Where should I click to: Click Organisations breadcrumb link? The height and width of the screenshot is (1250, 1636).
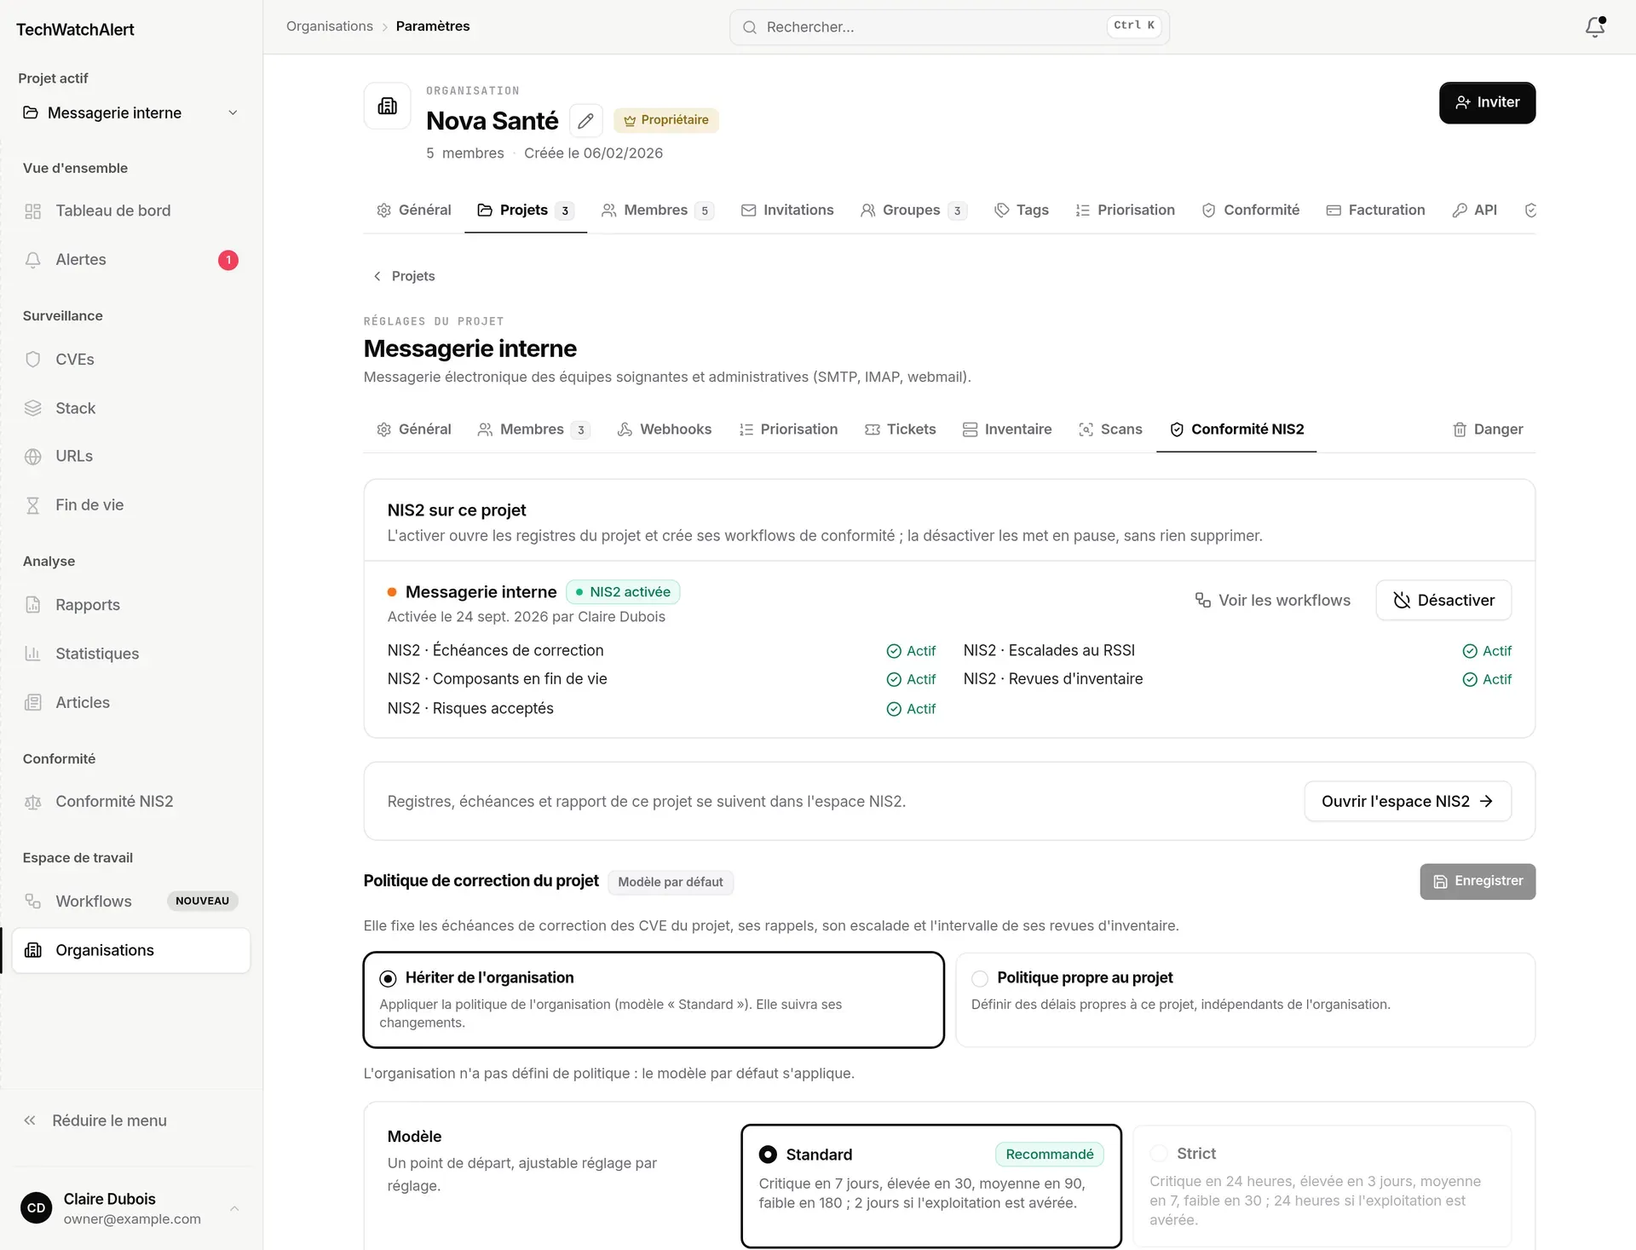coord(330,26)
